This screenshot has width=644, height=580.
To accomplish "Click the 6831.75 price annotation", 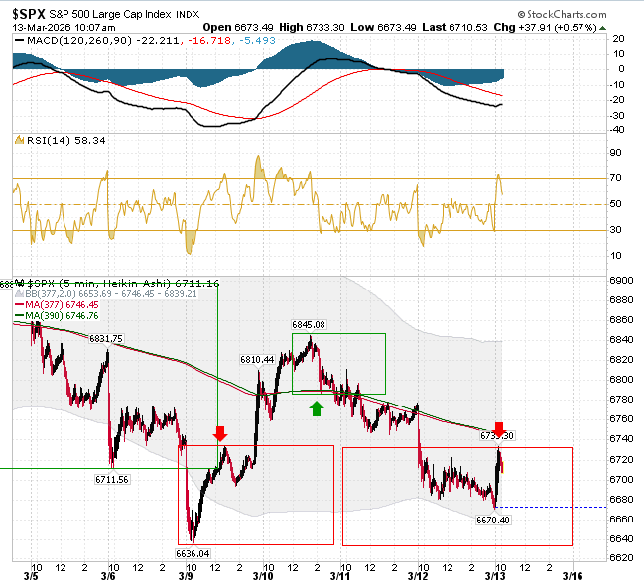I will (x=106, y=339).
